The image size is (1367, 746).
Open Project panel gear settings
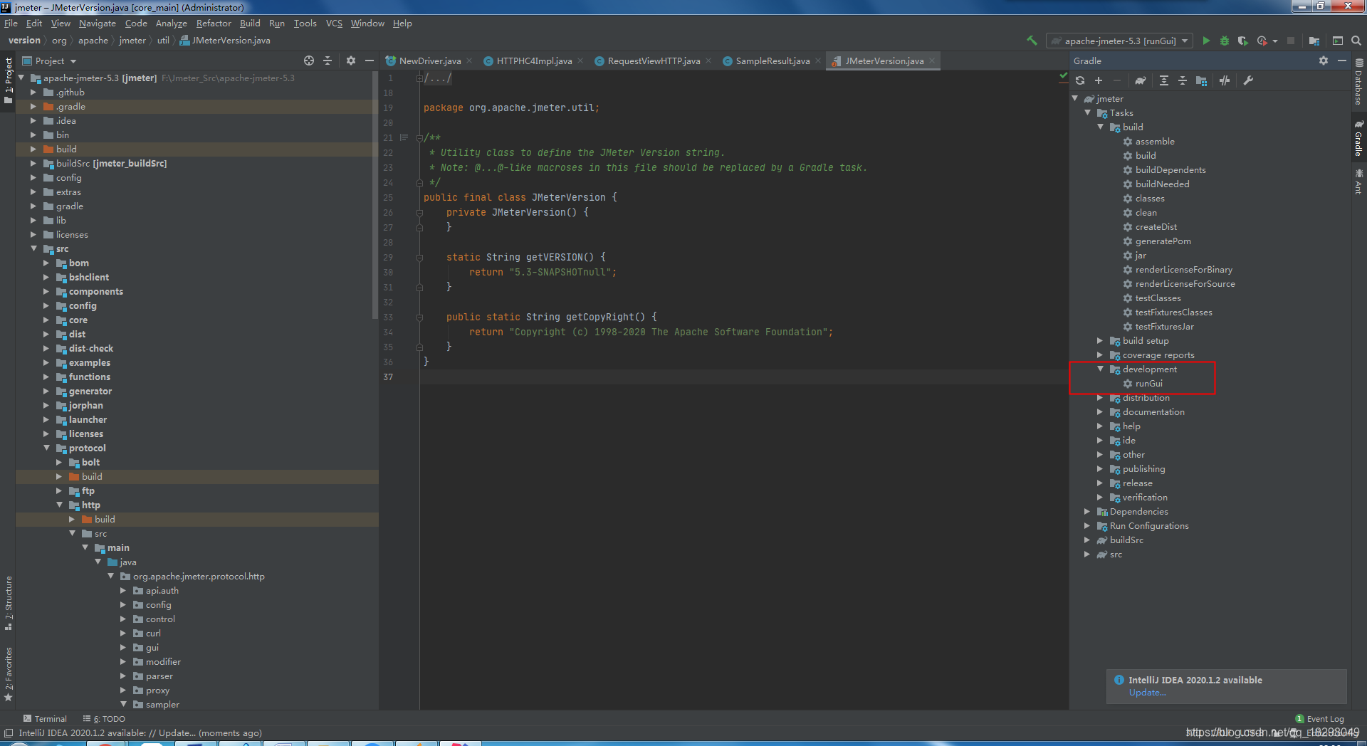(351, 61)
